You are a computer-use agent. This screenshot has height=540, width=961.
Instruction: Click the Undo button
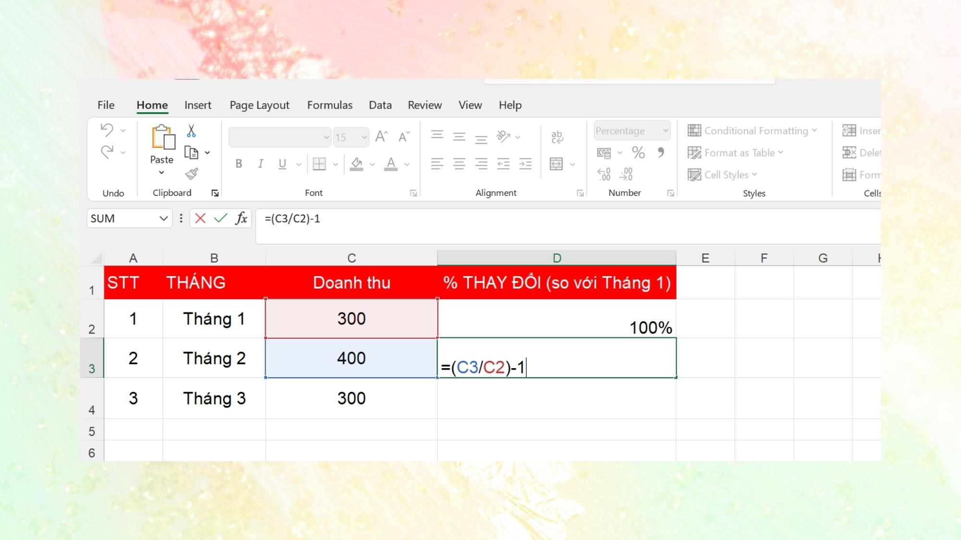coord(108,131)
